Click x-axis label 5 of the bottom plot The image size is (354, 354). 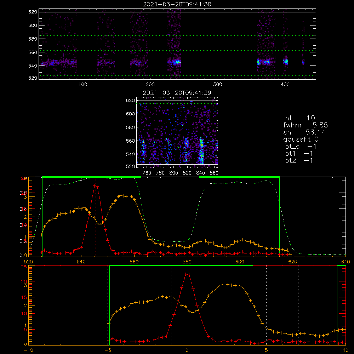pyautogui.click(x=267, y=350)
